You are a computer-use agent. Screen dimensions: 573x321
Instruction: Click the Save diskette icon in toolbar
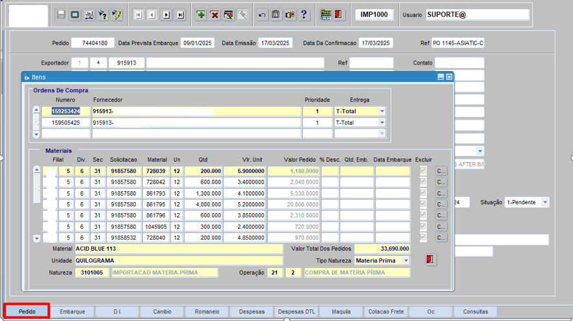[61, 14]
